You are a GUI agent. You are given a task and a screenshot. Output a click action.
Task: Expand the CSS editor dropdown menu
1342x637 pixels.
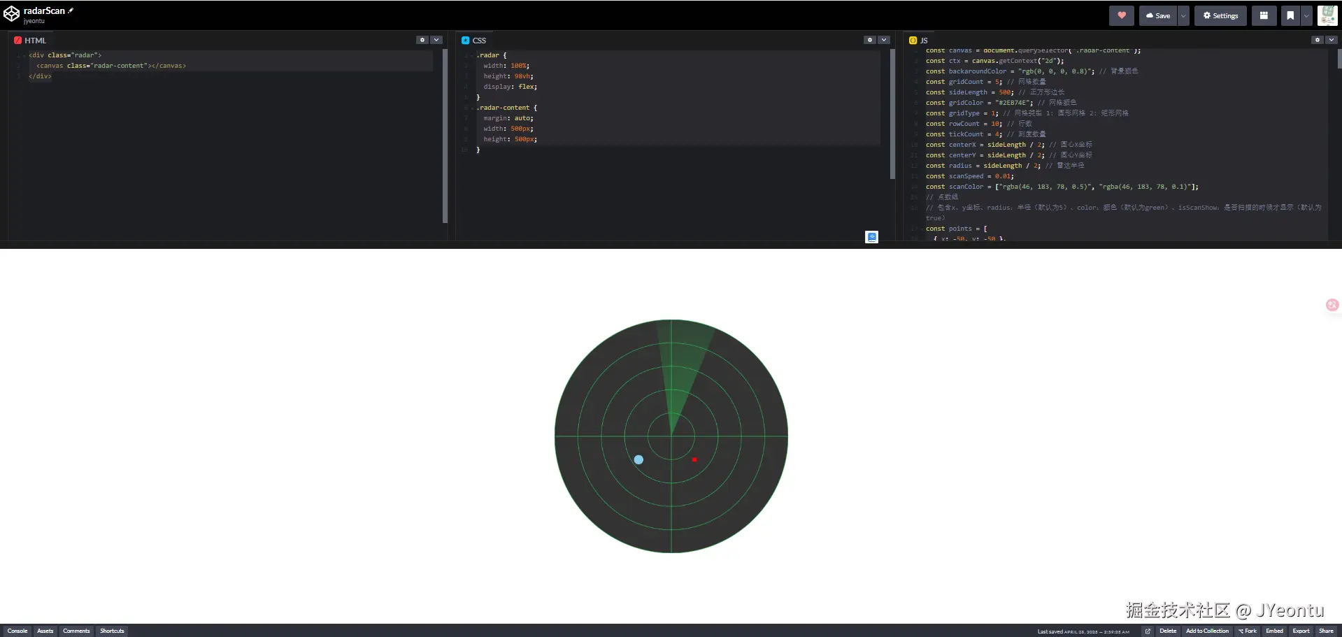tap(884, 40)
